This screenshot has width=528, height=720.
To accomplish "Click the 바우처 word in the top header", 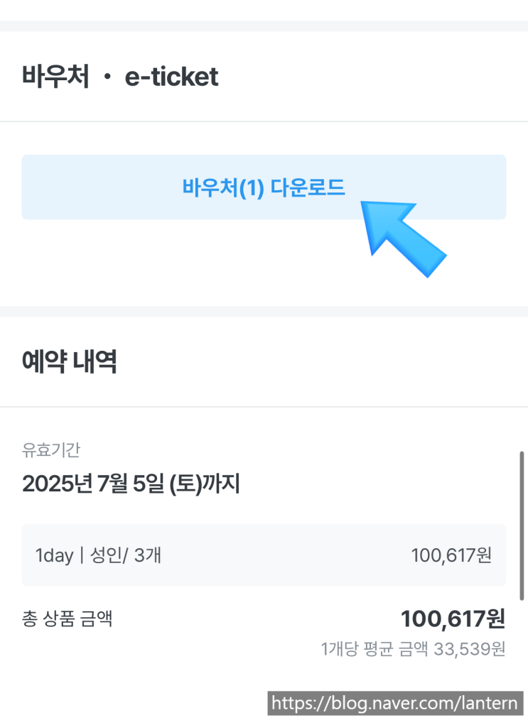I will [x=55, y=77].
